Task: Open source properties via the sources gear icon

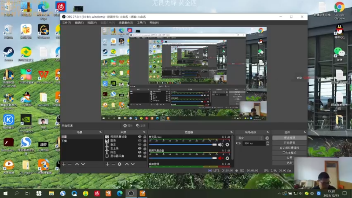Action: pyautogui.click(x=120, y=164)
